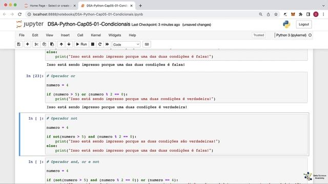Interrupt the kernel with the stop icon
Image resolution: width=328 pixels, height=184 pixels.
[93, 44]
